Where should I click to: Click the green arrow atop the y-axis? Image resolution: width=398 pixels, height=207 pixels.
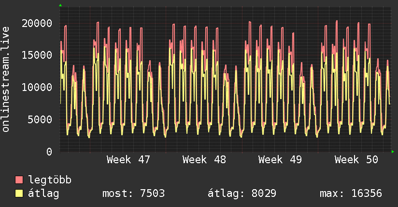[60, 5]
